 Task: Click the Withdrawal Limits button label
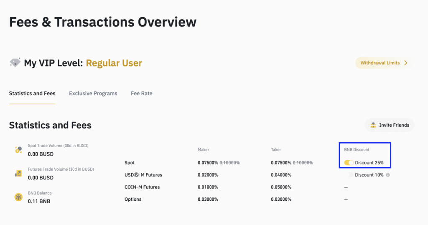pos(380,63)
